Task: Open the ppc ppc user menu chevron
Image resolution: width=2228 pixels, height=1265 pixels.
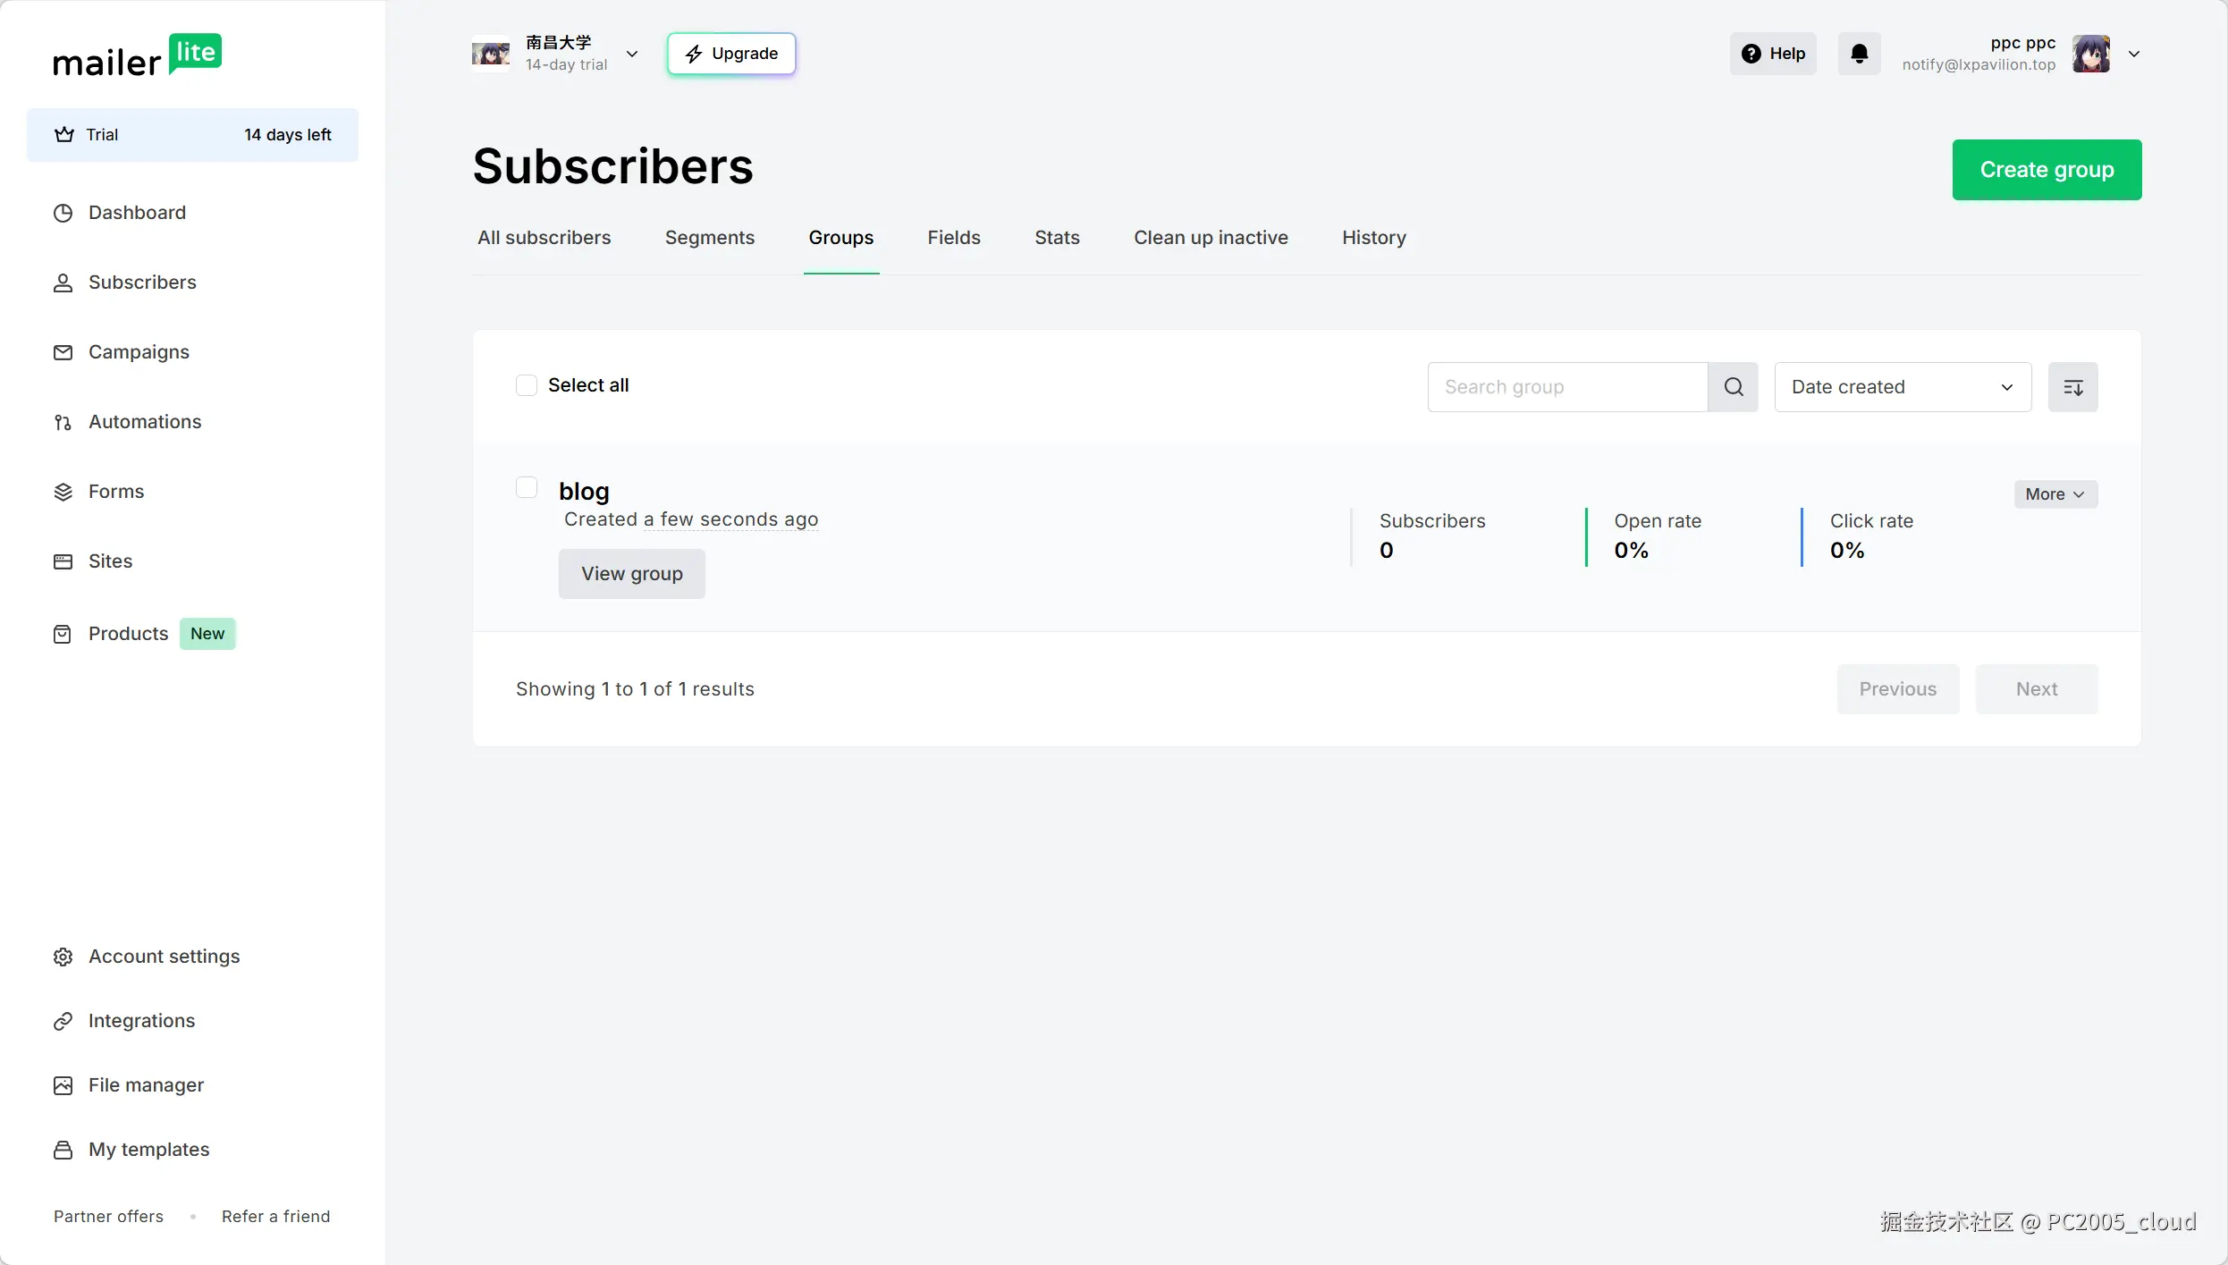Action: [2134, 54]
